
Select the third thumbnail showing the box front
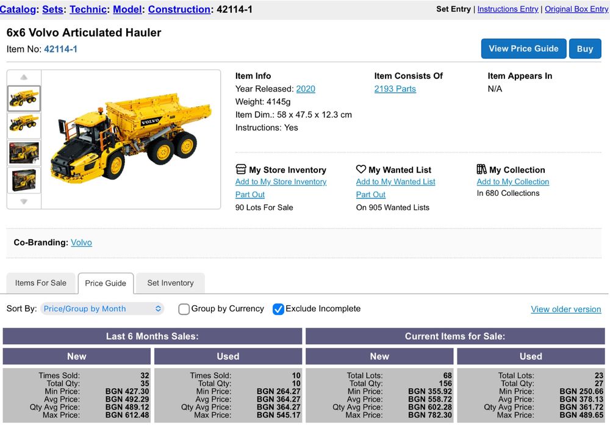24,153
